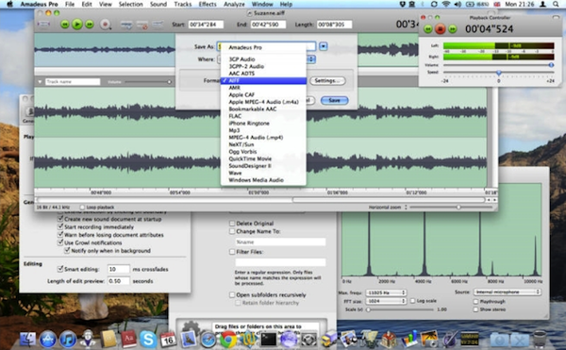This screenshot has width=566, height=350.
Task: Click the record button in main toolbar
Action: pyautogui.click(x=105, y=25)
